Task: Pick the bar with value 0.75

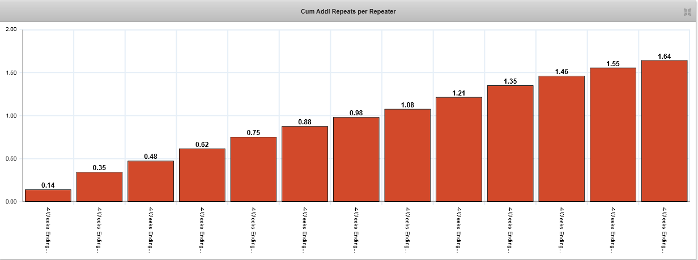Action: (253, 170)
